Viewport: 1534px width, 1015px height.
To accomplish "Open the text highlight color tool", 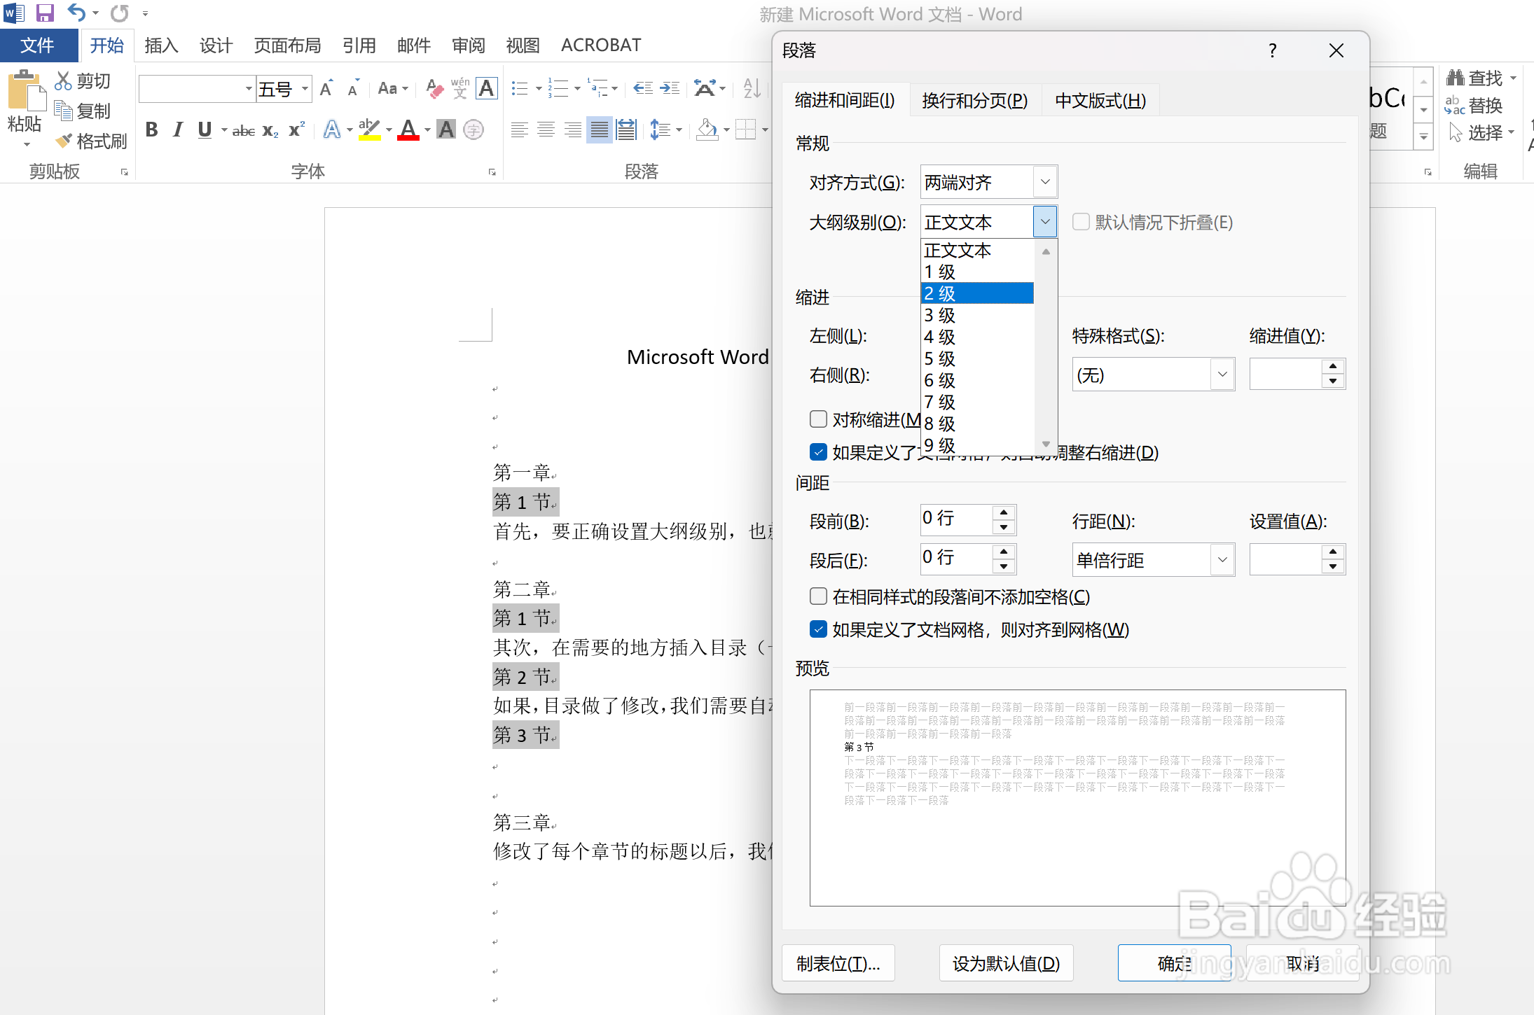I will (369, 129).
